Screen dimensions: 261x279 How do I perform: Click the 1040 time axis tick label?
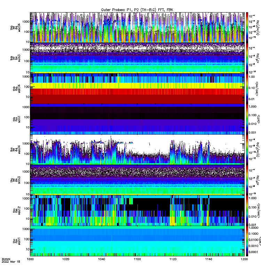pyautogui.click(x=101, y=259)
